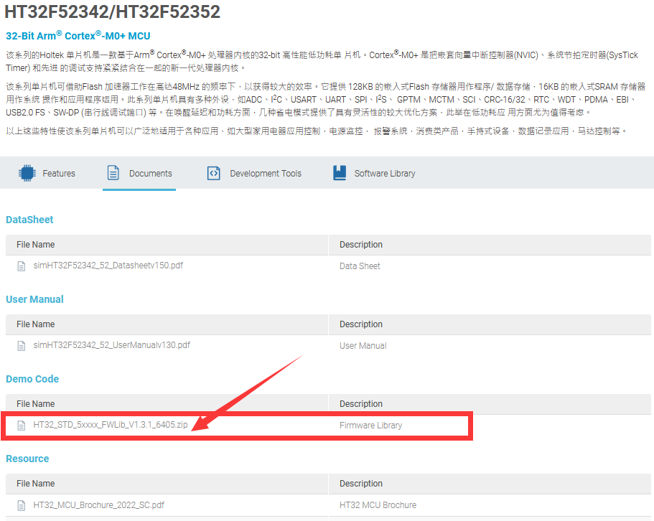This screenshot has height=521, width=654.
Task: Click the book icon beside Software Library
Action: (340, 173)
